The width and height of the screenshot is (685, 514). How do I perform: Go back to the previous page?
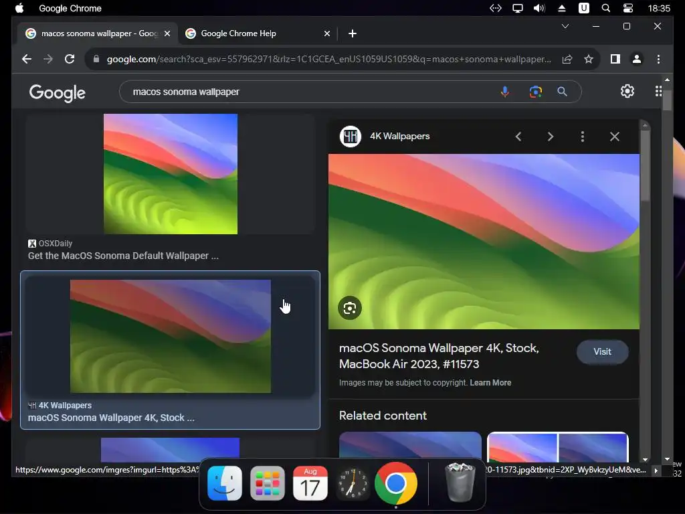27,59
